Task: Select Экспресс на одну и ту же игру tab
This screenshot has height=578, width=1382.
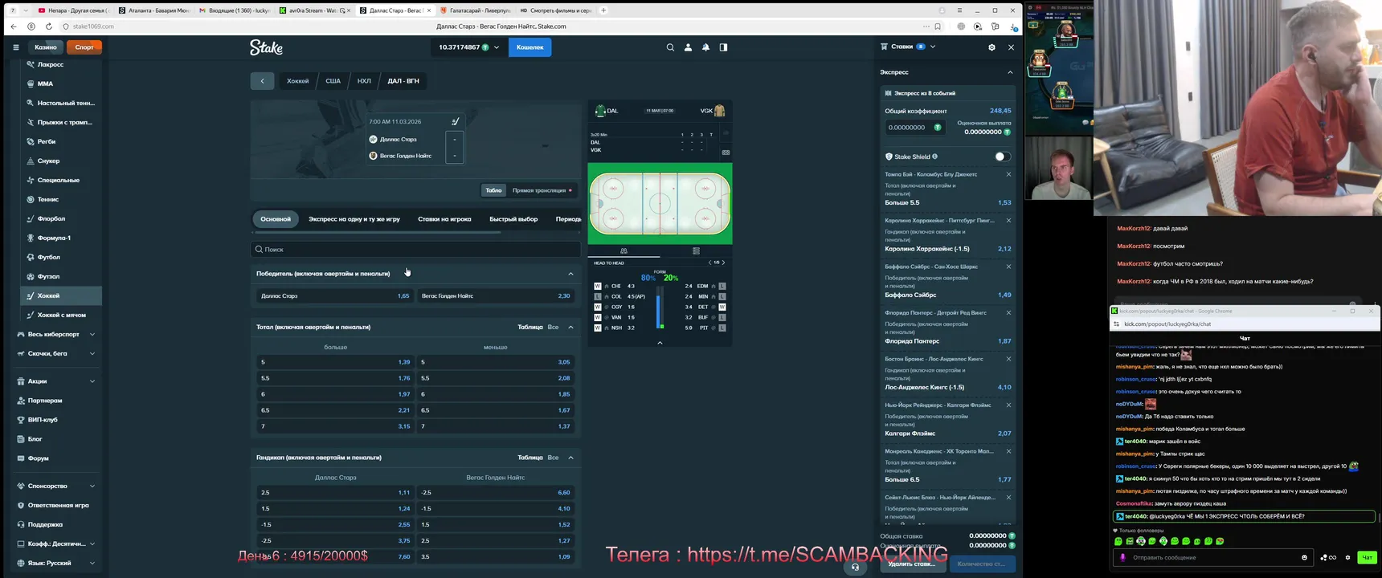Action: (x=354, y=219)
